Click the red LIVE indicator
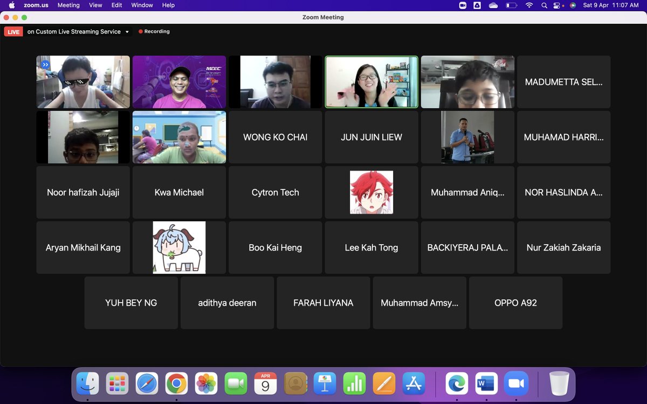Image resolution: width=647 pixels, height=404 pixels. click(13, 32)
